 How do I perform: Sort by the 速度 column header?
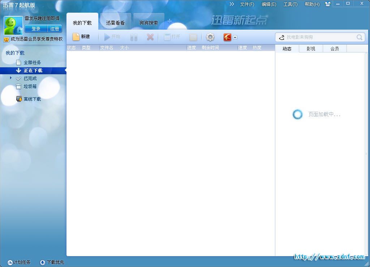pyautogui.click(x=242, y=48)
